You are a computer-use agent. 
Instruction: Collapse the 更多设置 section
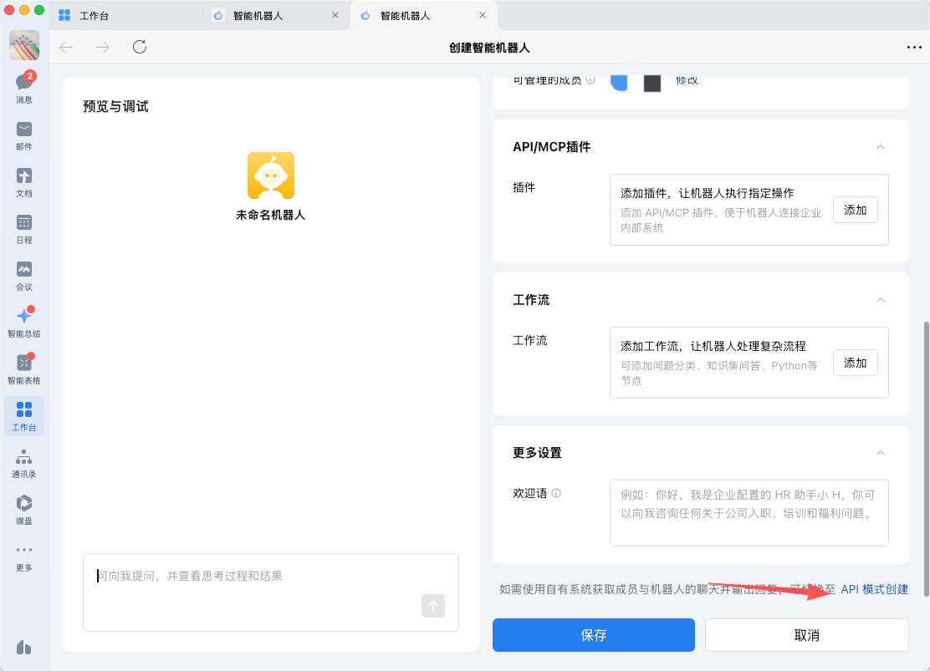pyautogui.click(x=880, y=453)
